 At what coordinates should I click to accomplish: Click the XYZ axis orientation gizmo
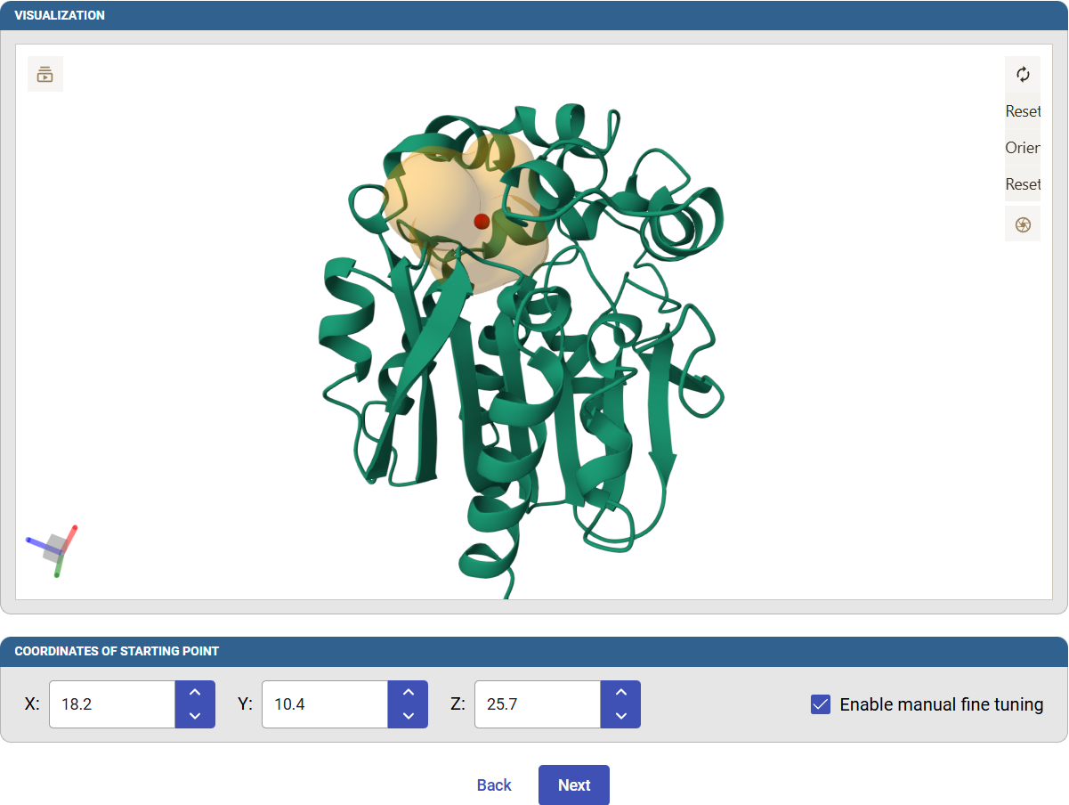pyautogui.click(x=55, y=548)
